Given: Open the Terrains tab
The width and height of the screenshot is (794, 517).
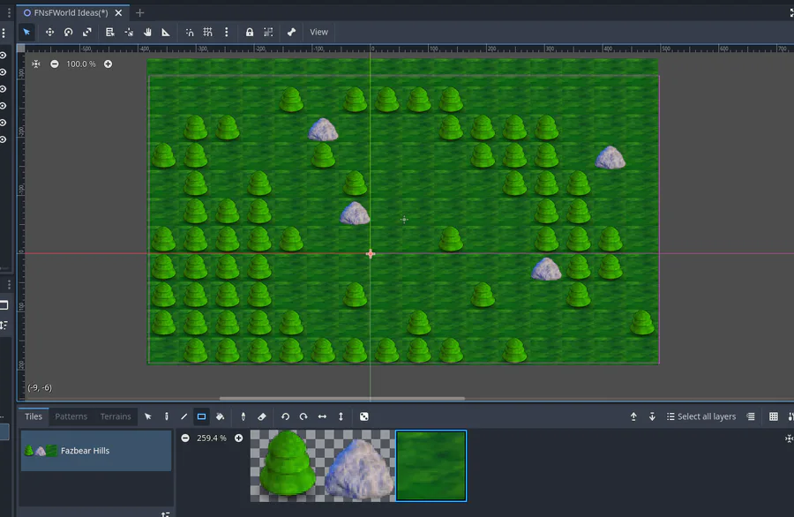Looking at the screenshot, I should point(116,416).
